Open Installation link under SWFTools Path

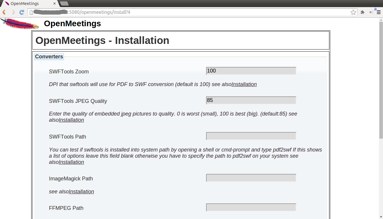click(x=71, y=162)
